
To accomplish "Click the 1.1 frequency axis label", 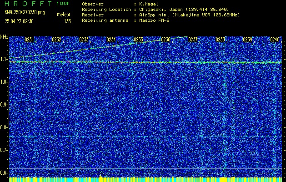I will [4, 59].
